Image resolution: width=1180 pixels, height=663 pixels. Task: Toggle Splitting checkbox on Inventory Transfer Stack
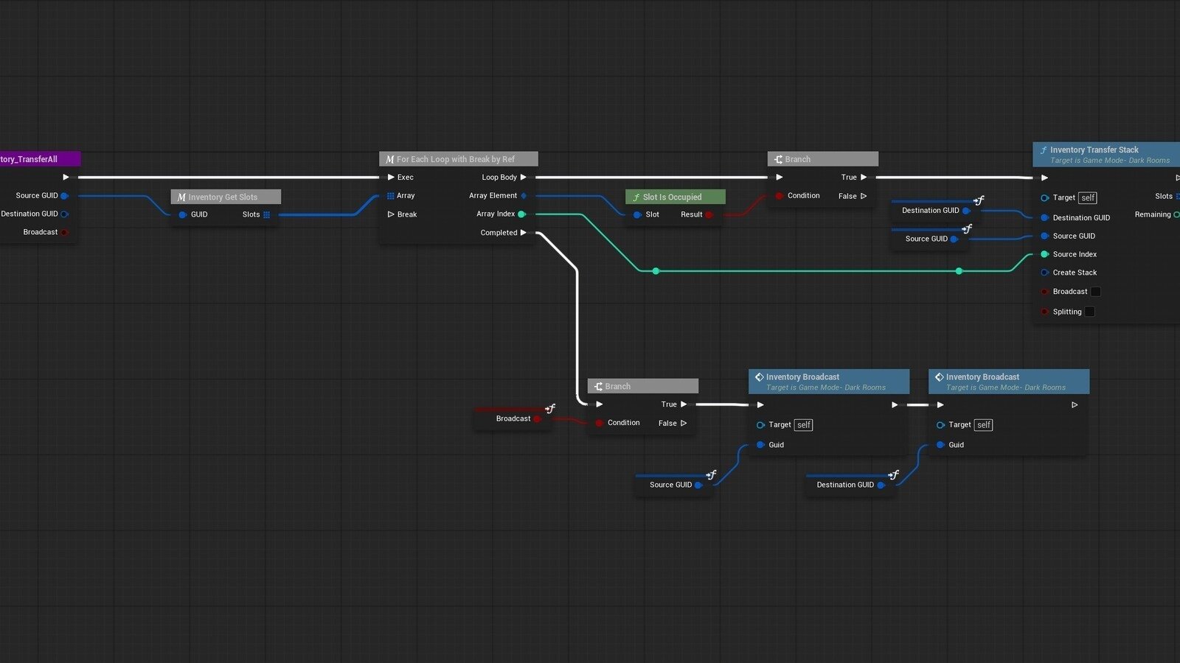click(x=1090, y=312)
